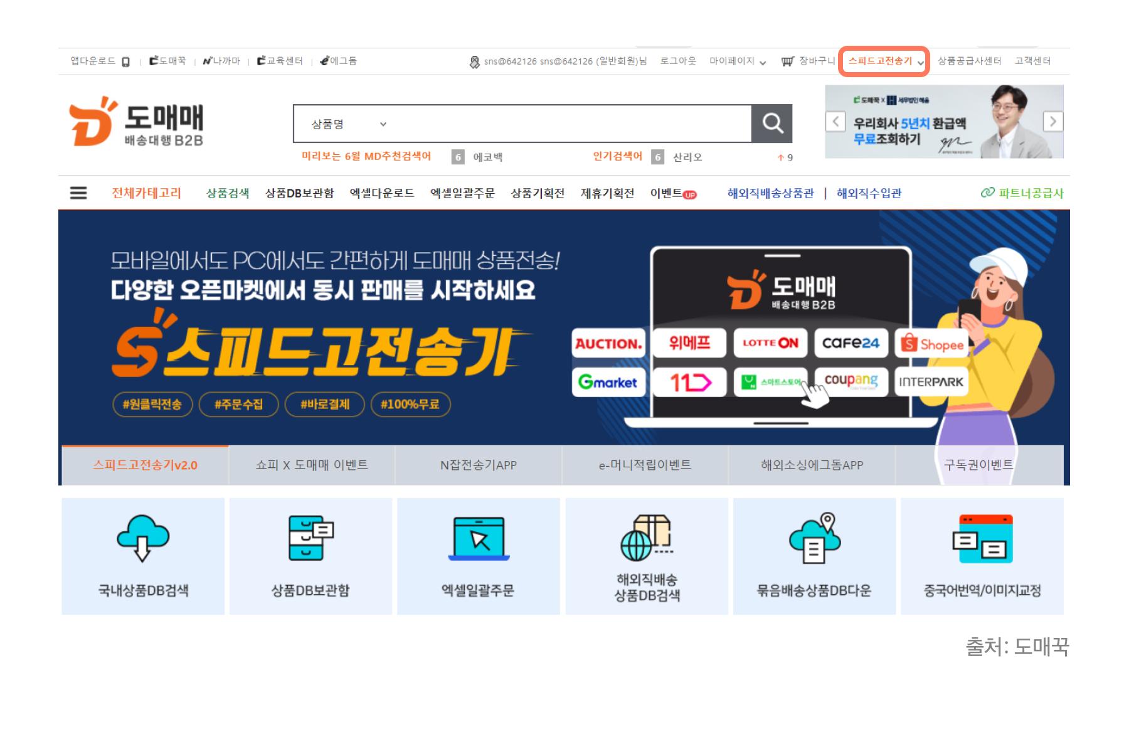Image resolution: width=1129 pixels, height=737 pixels.
Task: Open the hamburger all-categories menu icon
Action: [x=78, y=193]
